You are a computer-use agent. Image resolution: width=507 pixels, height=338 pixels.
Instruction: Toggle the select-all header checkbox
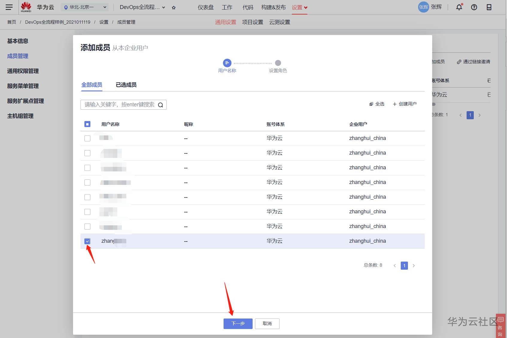pyautogui.click(x=87, y=124)
